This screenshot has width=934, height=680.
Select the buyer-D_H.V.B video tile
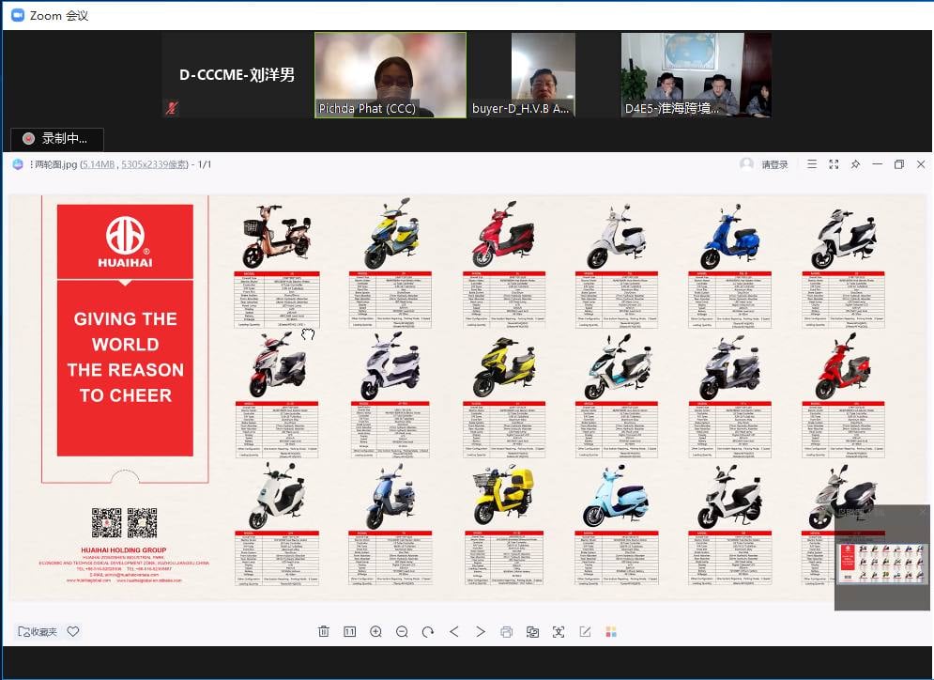click(544, 75)
